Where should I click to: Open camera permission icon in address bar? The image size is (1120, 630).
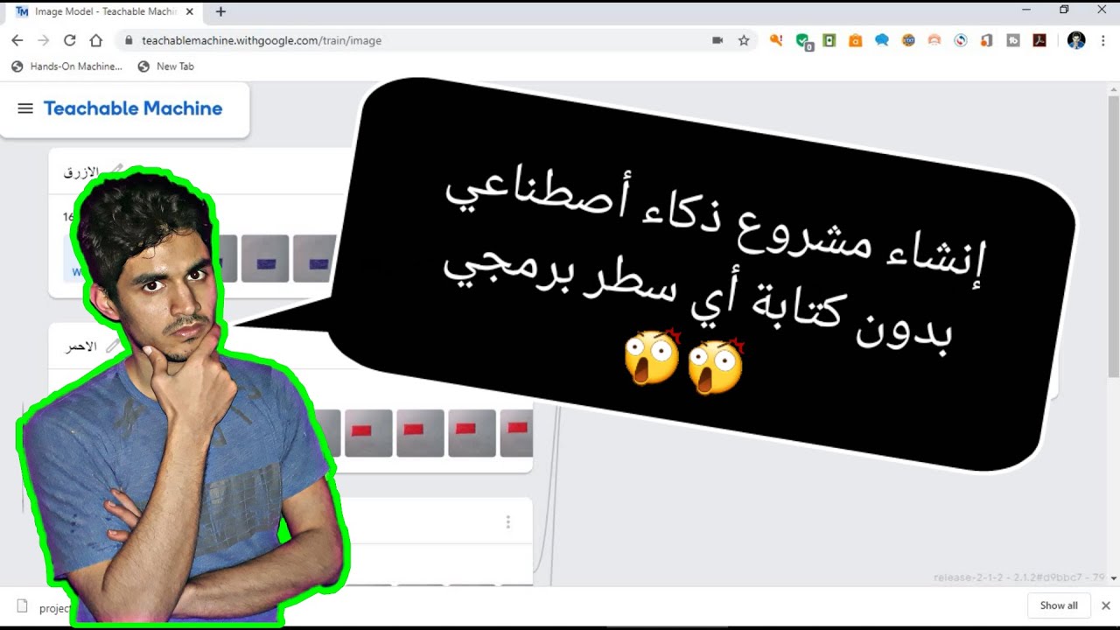point(717,40)
